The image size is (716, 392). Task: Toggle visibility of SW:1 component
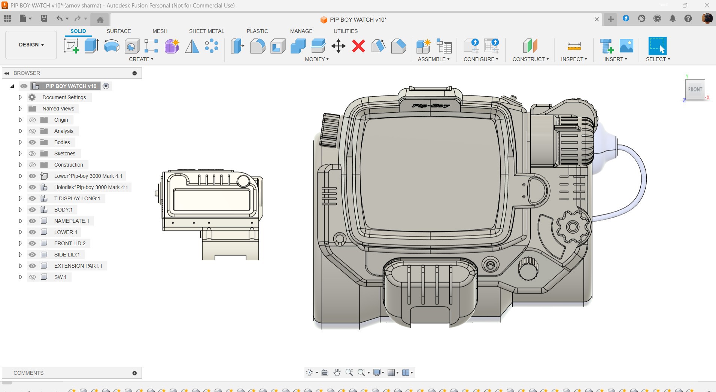coord(33,277)
